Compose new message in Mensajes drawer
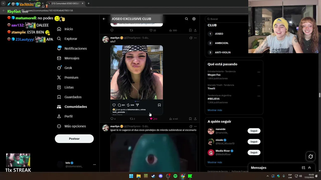The image size is (321, 180). click(303, 168)
